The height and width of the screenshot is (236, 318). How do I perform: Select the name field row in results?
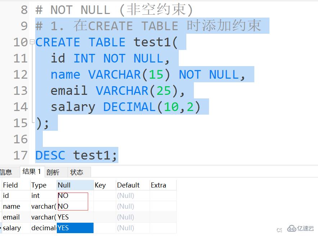11,206
